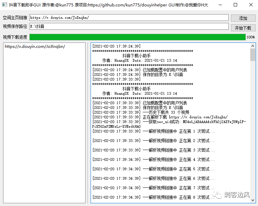258x206 pixels.
Task: Click the 视频下载进度 label
Action: (x=15, y=37)
